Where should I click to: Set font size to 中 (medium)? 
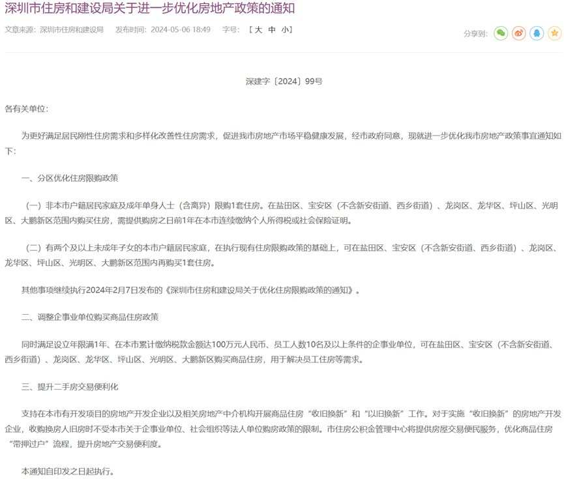(272, 30)
